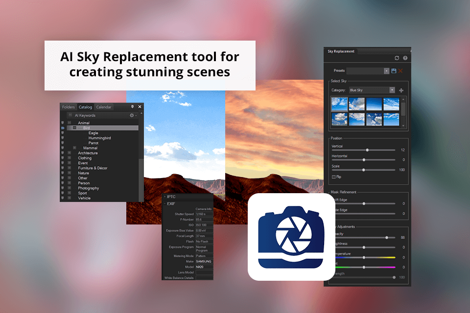Expand the Architecture tree node
The image size is (470, 313).
pyautogui.click(x=70, y=153)
